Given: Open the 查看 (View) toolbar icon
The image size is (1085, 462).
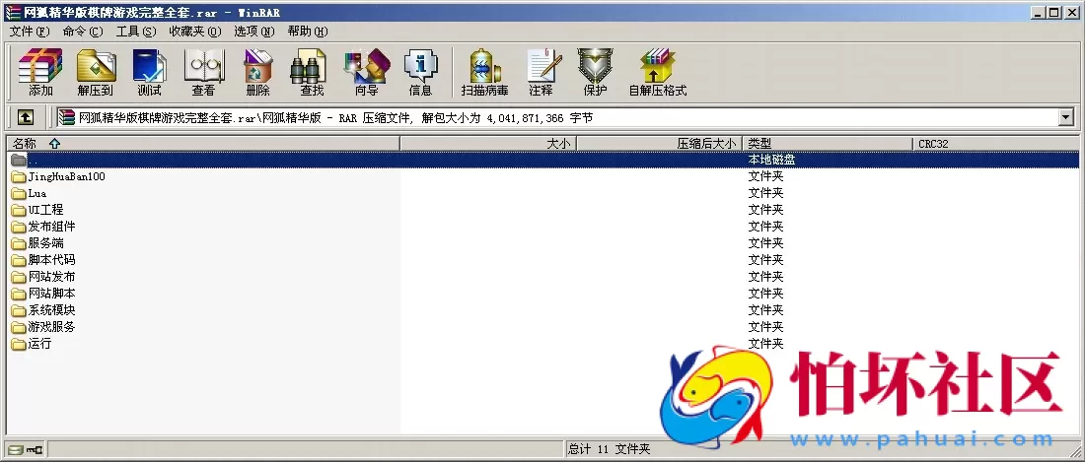Looking at the screenshot, I should click(x=203, y=72).
